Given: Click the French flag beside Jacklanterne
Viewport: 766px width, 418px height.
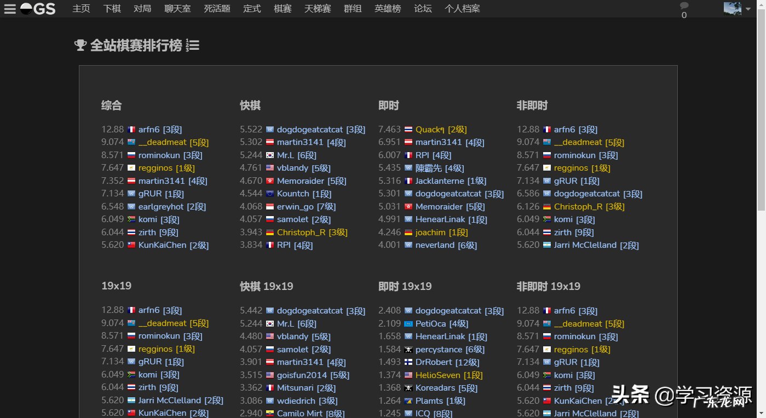Looking at the screenshot, I should tap(408, 181).
